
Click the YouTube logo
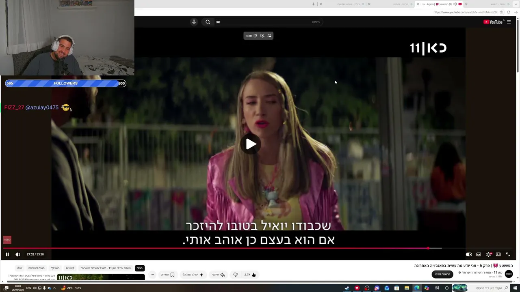[493, 22]
